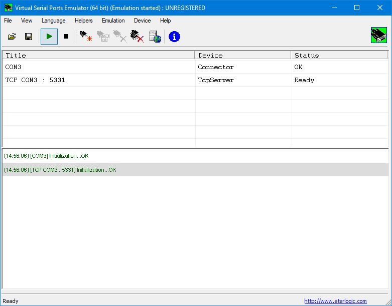Open the Language menu

(53, 21)
